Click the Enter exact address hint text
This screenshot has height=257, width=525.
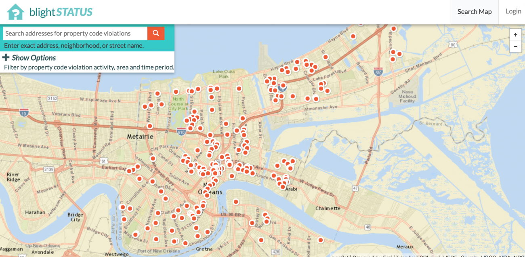(x=74, y=45)
